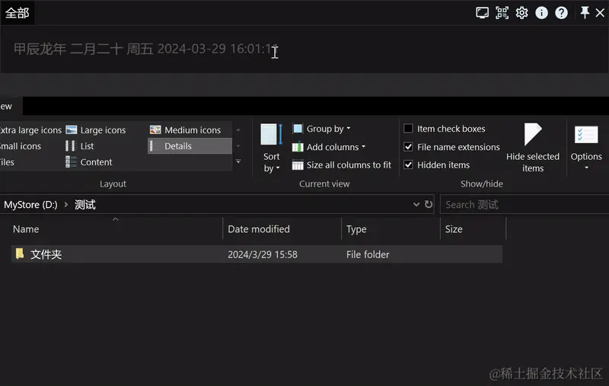The width and height of the screenshot is (609, 386).
Task: Choose Large icons layout
Action: 96,130
